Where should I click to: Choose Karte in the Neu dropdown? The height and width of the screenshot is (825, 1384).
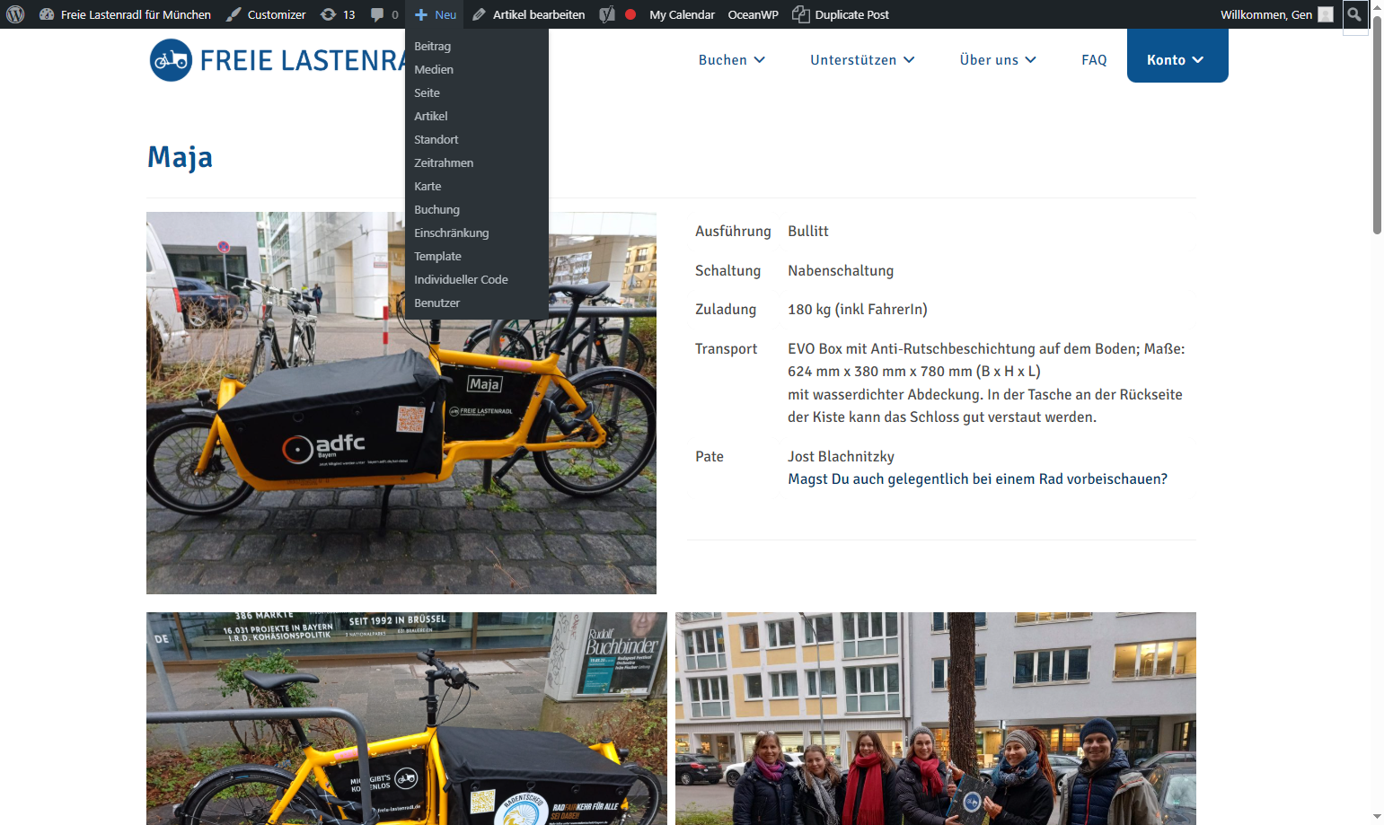[477, 186]
